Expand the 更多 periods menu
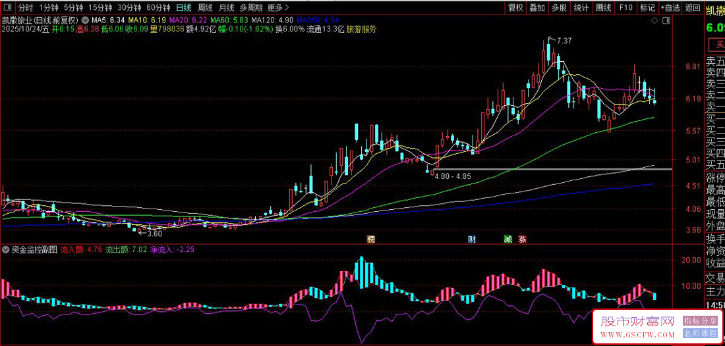The width and height of the screenshot is (725, 346). (x=275, y=8)
